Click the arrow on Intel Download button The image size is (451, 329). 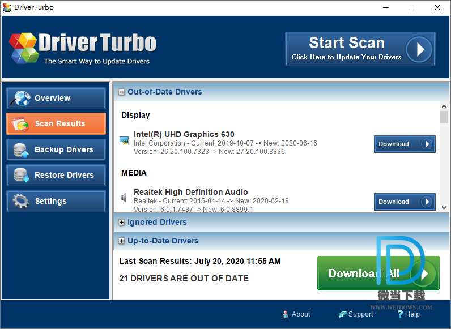[427, 144]
